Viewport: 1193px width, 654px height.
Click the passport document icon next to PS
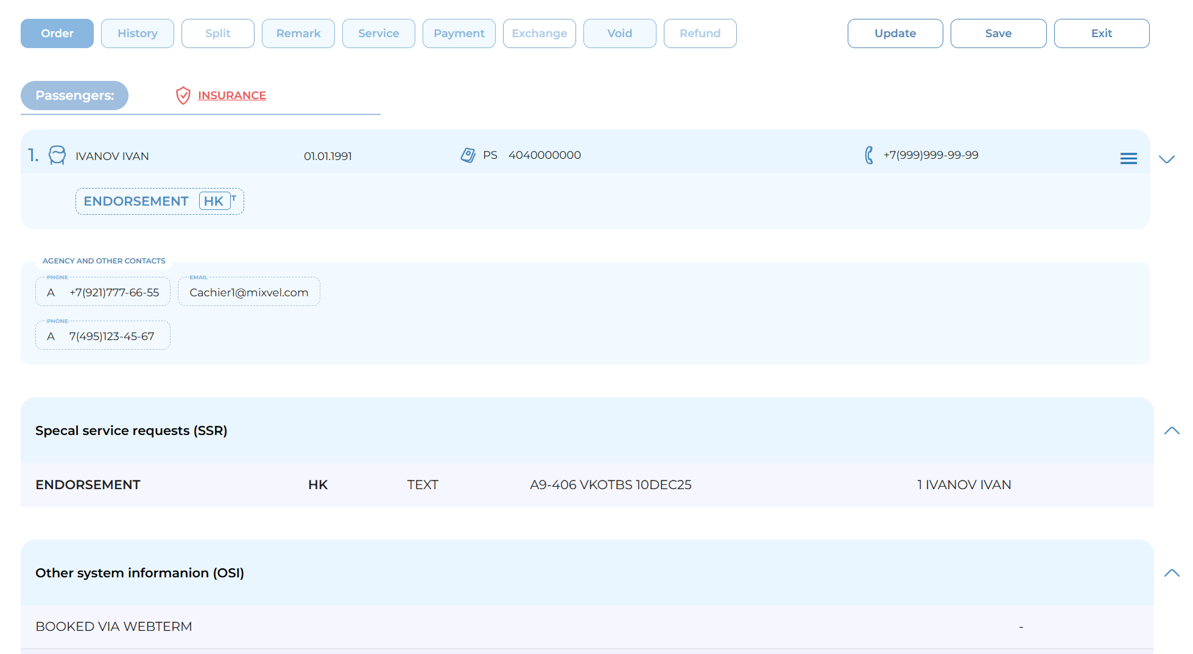pyautogui.click(x=468, y=155)
